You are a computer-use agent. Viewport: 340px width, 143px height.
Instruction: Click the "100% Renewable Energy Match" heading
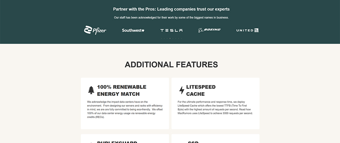[x=122, y=90]
